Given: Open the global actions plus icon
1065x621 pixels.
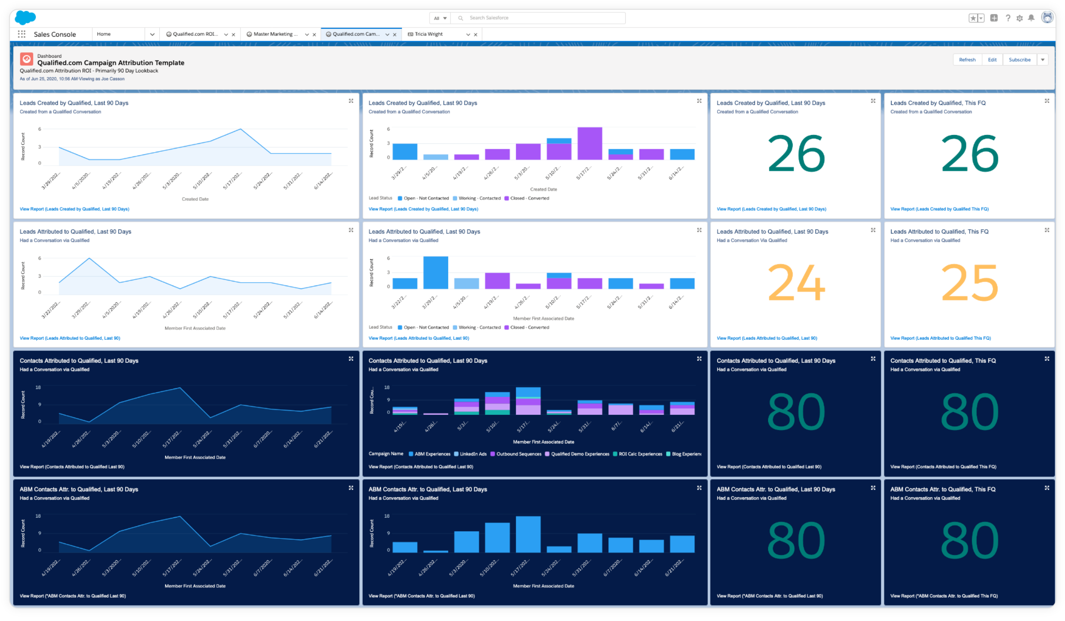Looking at the screenshot, I should point(994,18).
